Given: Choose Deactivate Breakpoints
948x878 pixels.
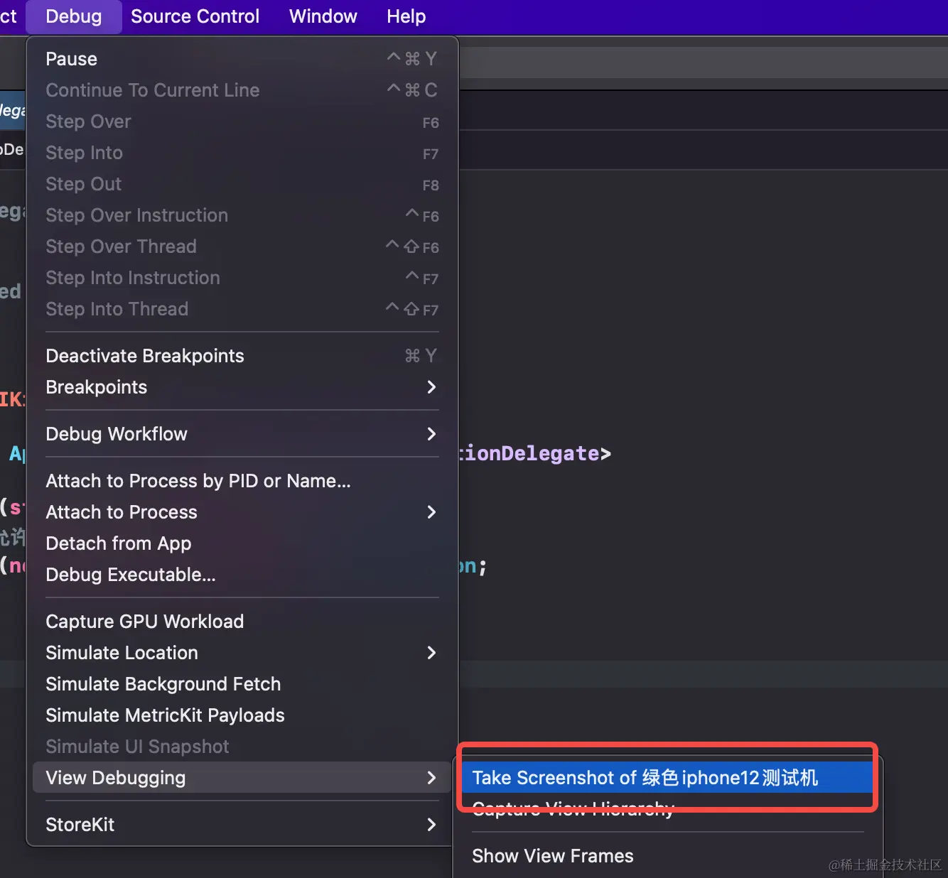Looking at the screenshot, I should (x=145, y=356).
